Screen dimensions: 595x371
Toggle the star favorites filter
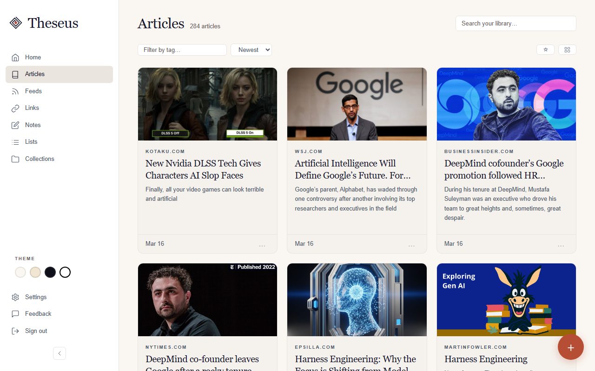pos(546,50)
